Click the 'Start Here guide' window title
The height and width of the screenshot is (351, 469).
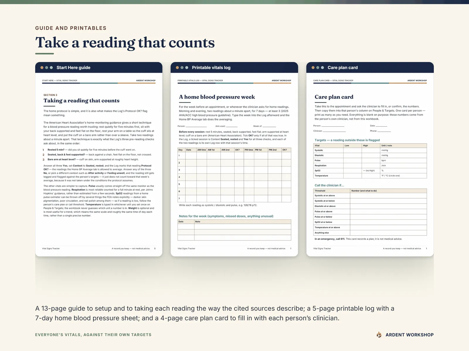tap(73, 68)
